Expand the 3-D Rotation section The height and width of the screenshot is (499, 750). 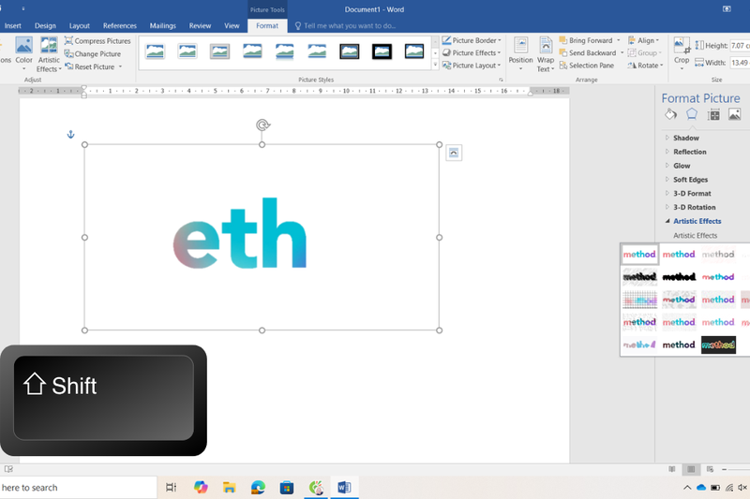(x=694, y=207)
